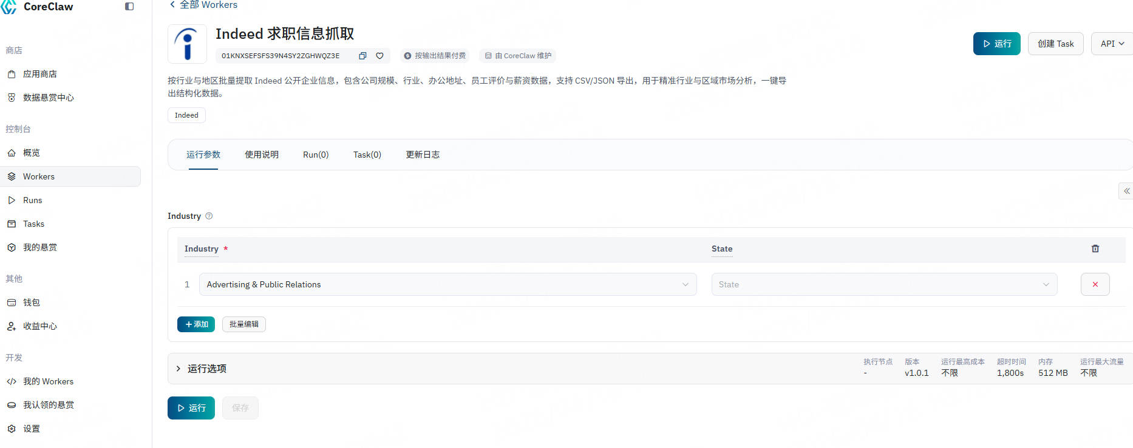Image resolution: width=1133 pixels, height=448 pixels.
Task: Click the top-right 运行 button
Action: (x=997, y=44)
